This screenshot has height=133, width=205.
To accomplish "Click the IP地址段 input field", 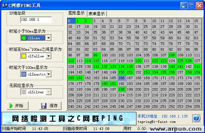I will tap(36, 20).
